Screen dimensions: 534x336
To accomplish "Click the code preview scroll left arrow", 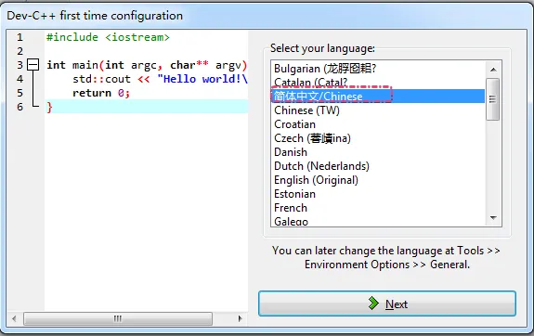I will pos(14,318).
